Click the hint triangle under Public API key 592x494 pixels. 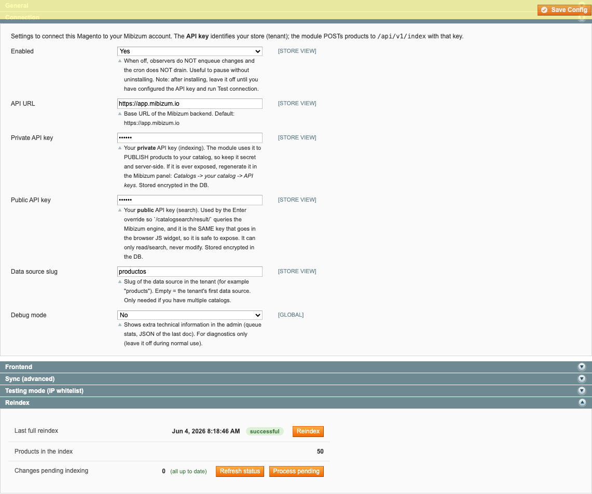pos(120,210)
